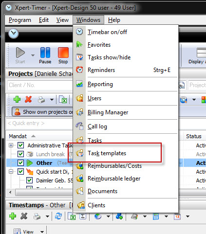This screenshot has width=206, height=234.
Task: Open Reporting from the Windows menu
Action: coord(126,84)
